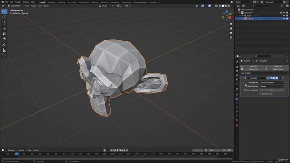Toggle X-ray display button

point(216,6)
